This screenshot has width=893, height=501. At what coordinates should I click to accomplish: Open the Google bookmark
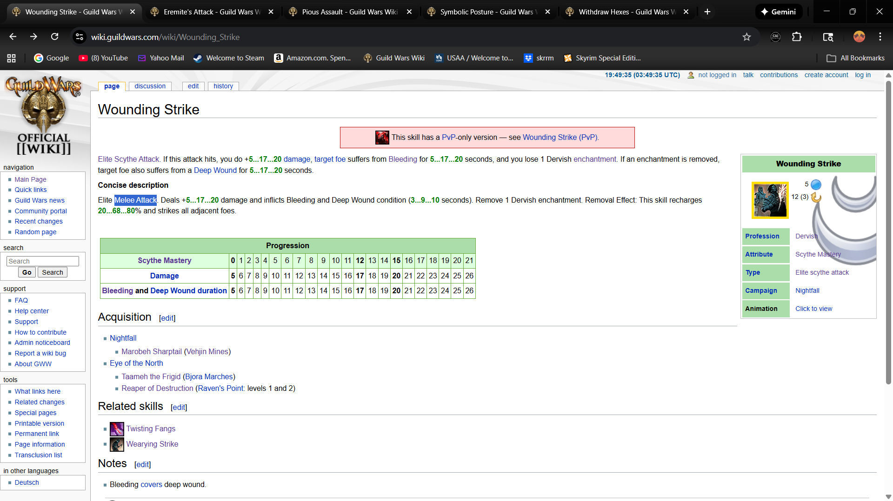click(x=51, y=58)
